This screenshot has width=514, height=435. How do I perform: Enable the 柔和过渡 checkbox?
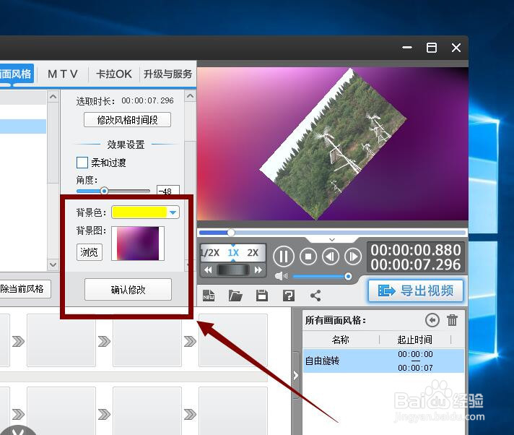click(x=82, y=163)
